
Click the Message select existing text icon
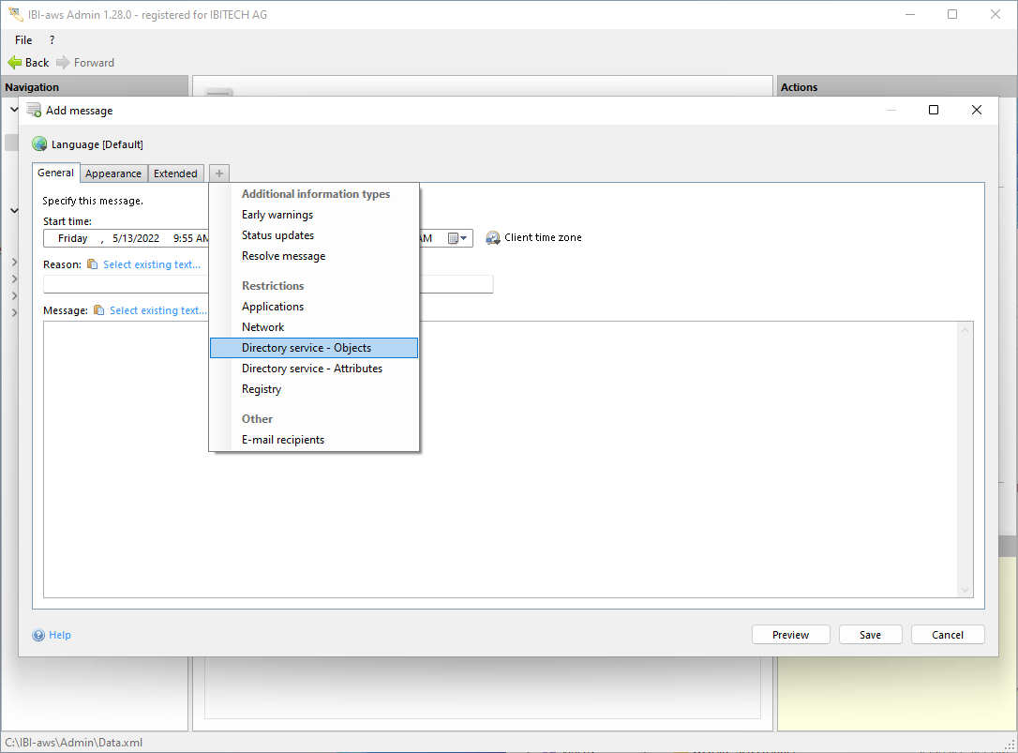point(98,310)
